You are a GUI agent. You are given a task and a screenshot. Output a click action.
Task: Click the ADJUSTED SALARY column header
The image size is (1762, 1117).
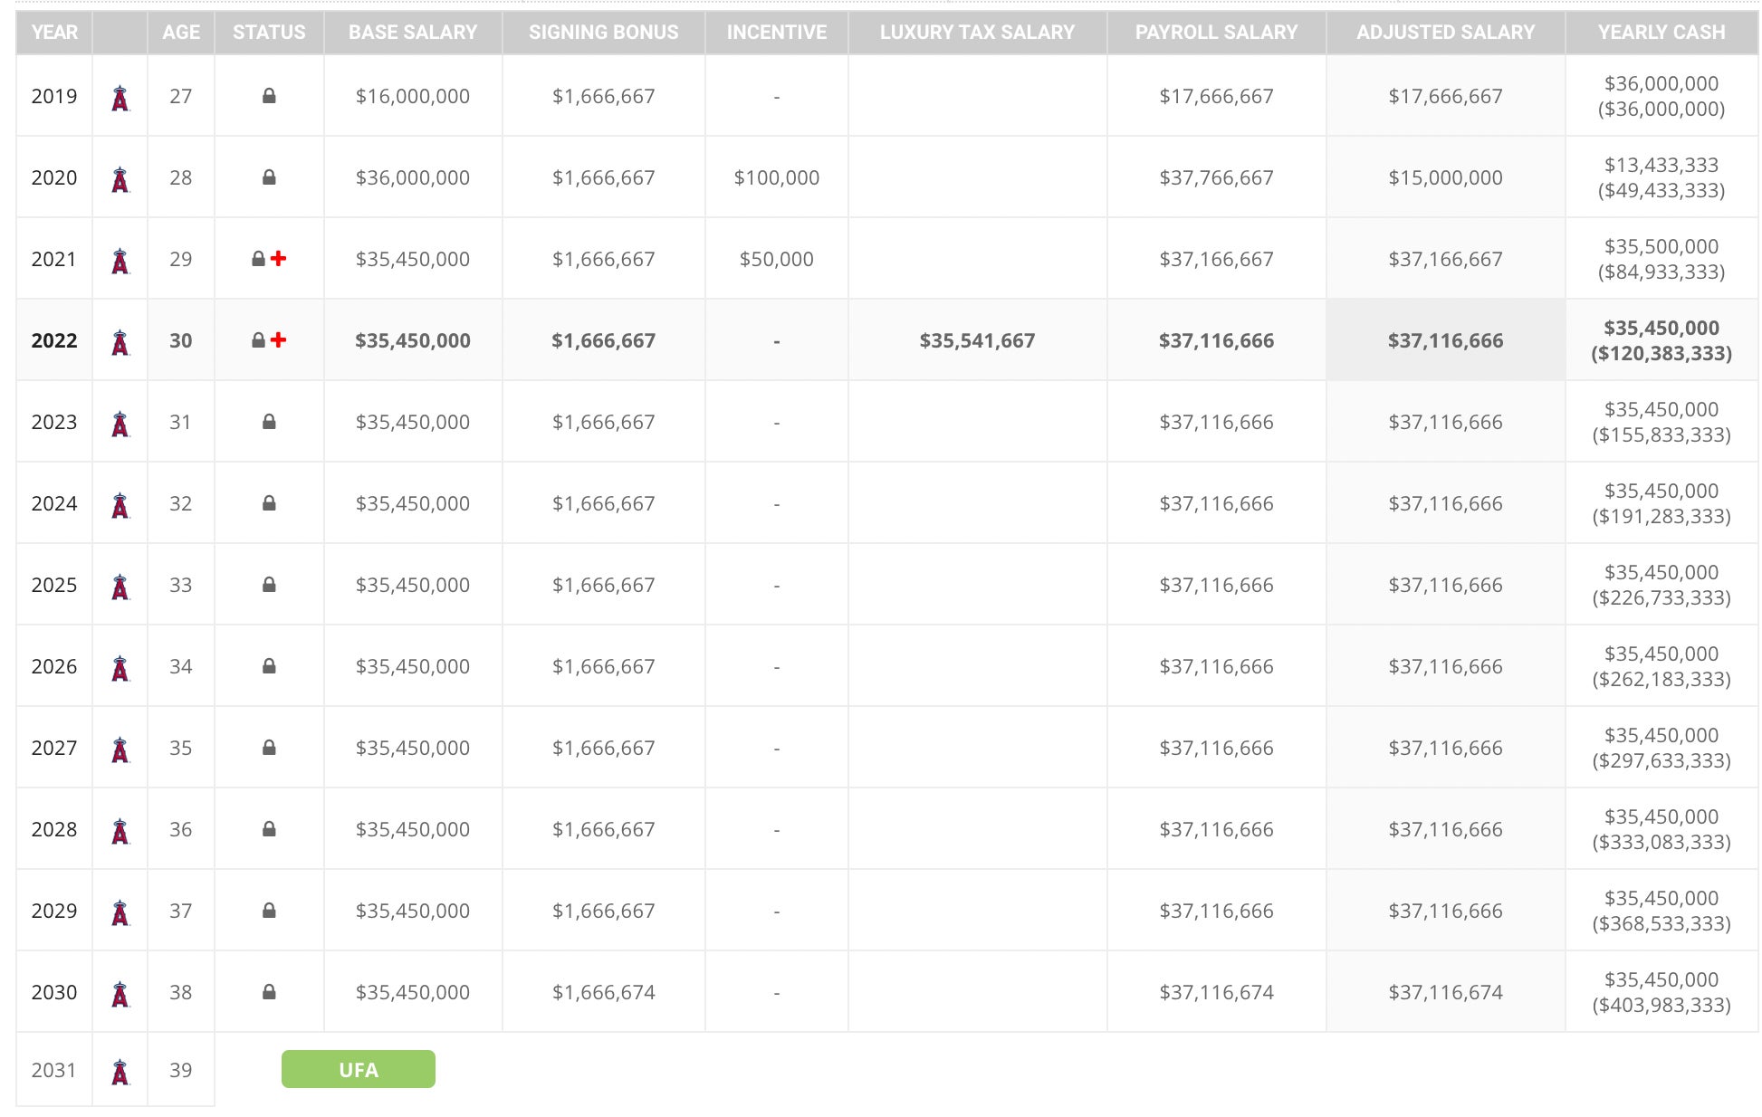coord(1445,33)
